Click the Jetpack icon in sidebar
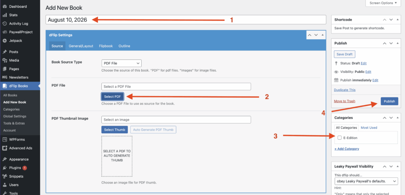 click(x=4, y=41)
